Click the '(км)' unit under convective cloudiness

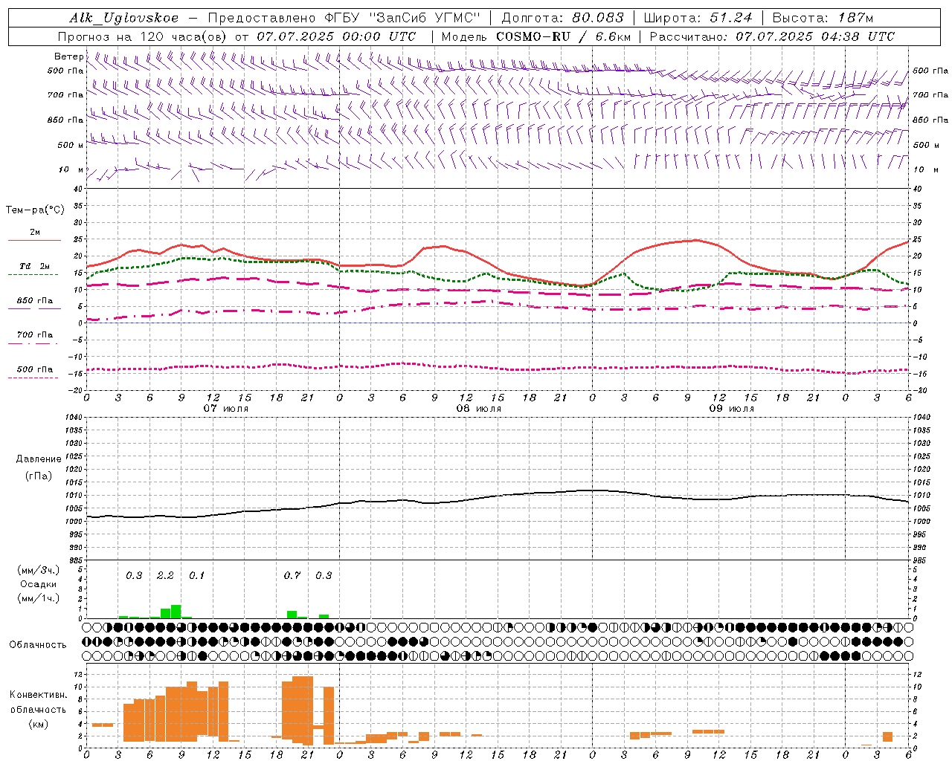click(38, 724)
